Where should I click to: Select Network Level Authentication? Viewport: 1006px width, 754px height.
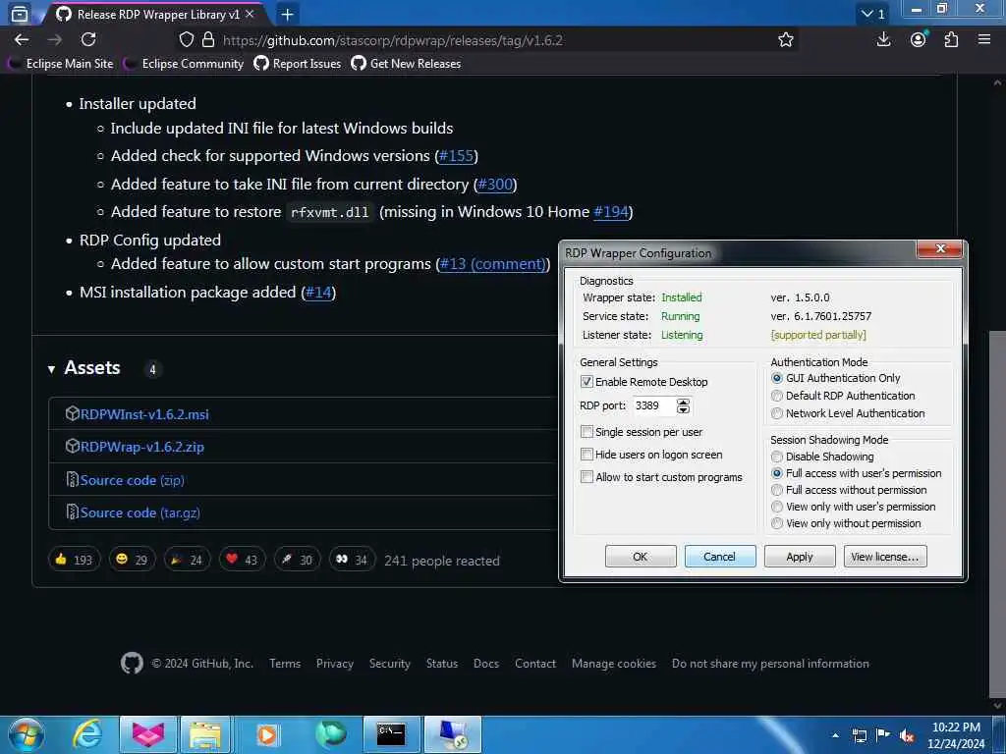coord(777,413)
